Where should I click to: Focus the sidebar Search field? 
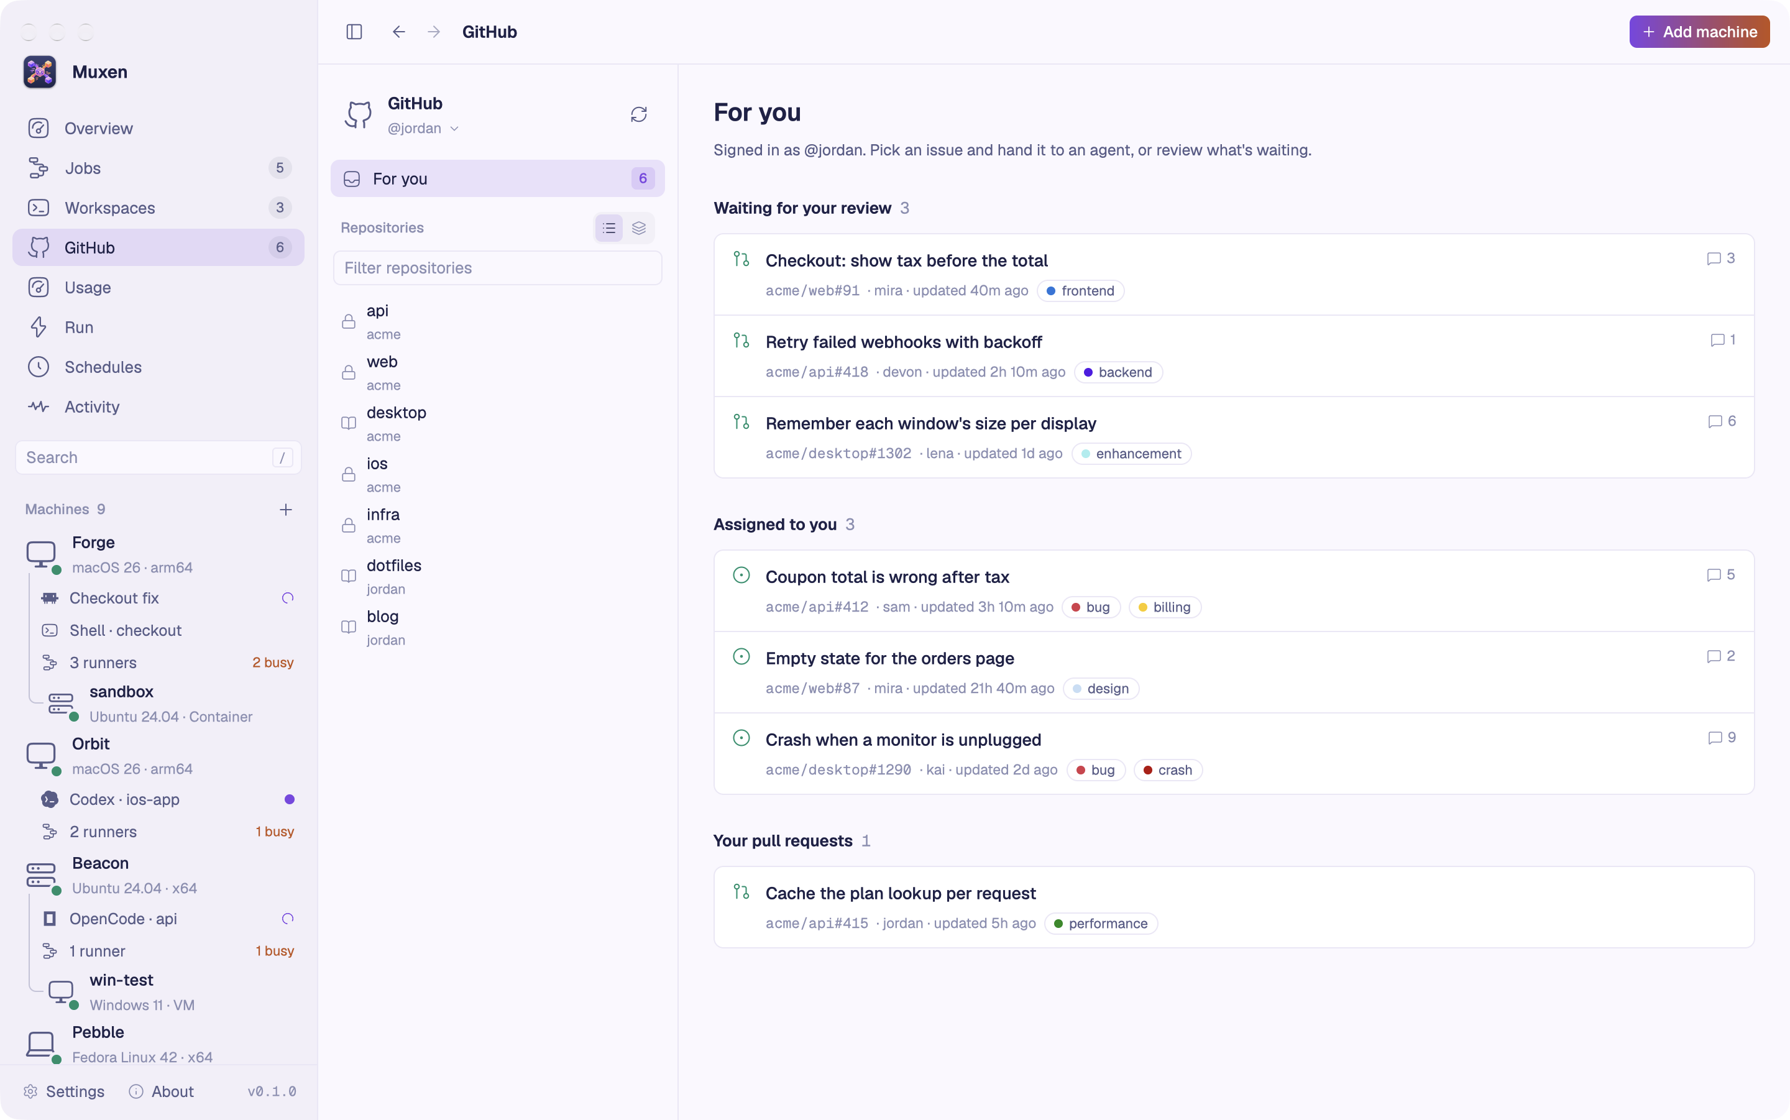(x=158, y=458)
